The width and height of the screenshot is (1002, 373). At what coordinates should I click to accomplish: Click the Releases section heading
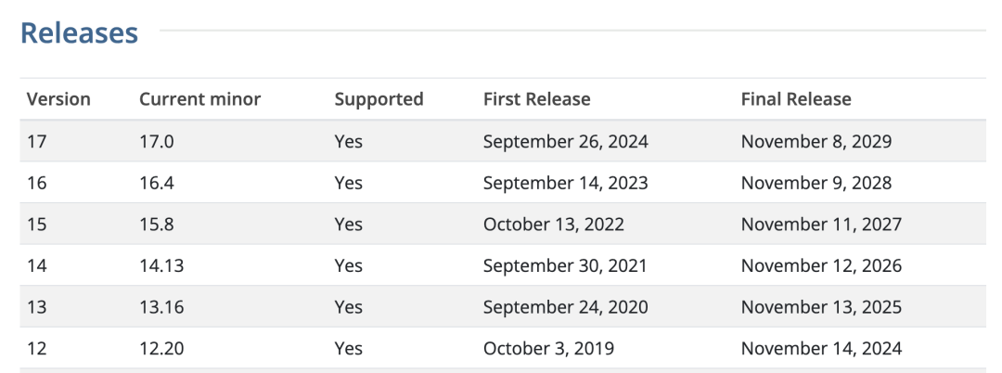coord(79,33)
